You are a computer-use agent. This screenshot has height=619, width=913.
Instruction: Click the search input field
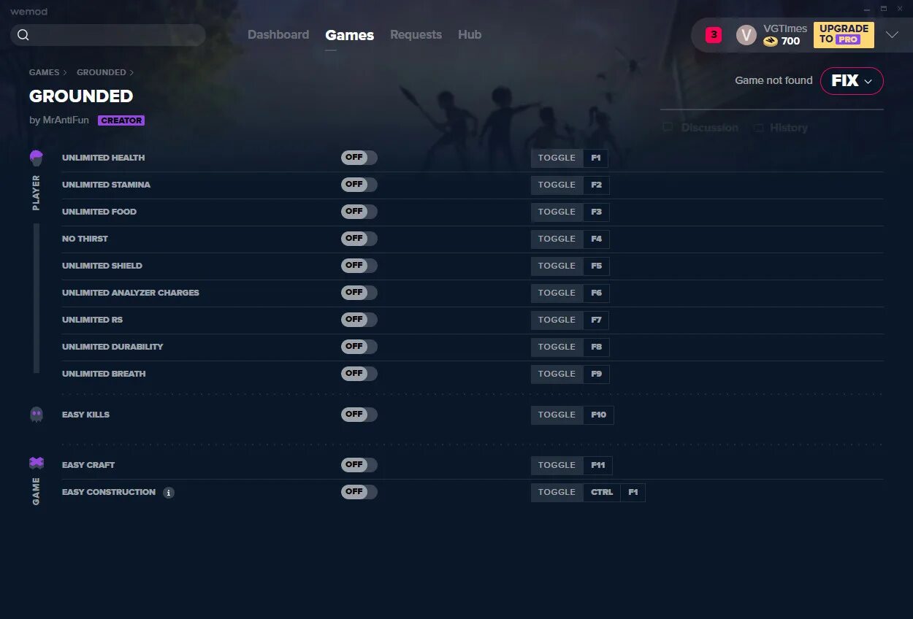(108, 35)
